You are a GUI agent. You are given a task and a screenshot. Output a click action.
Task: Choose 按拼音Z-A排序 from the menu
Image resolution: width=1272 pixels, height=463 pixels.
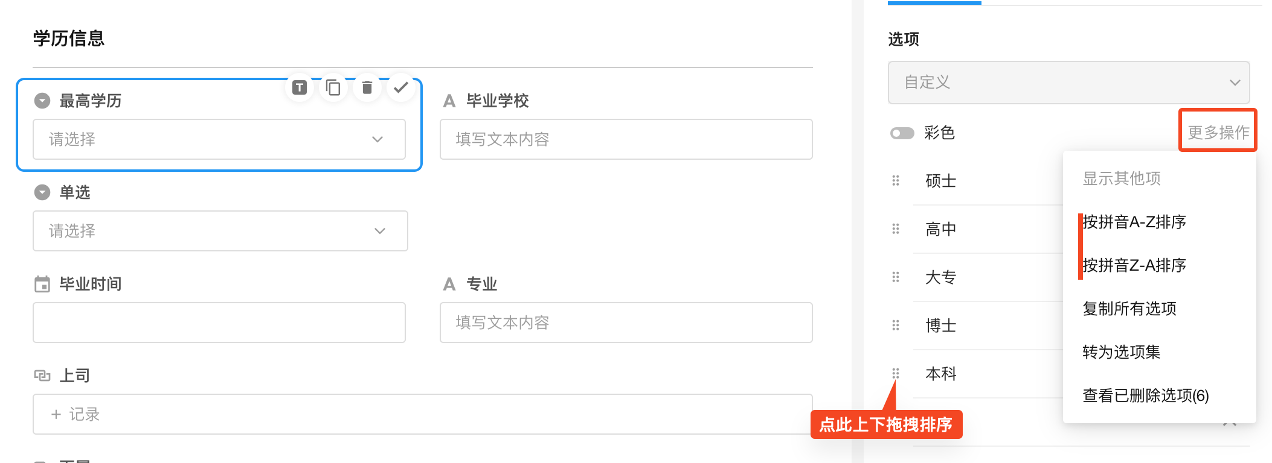click(1134, 265)
